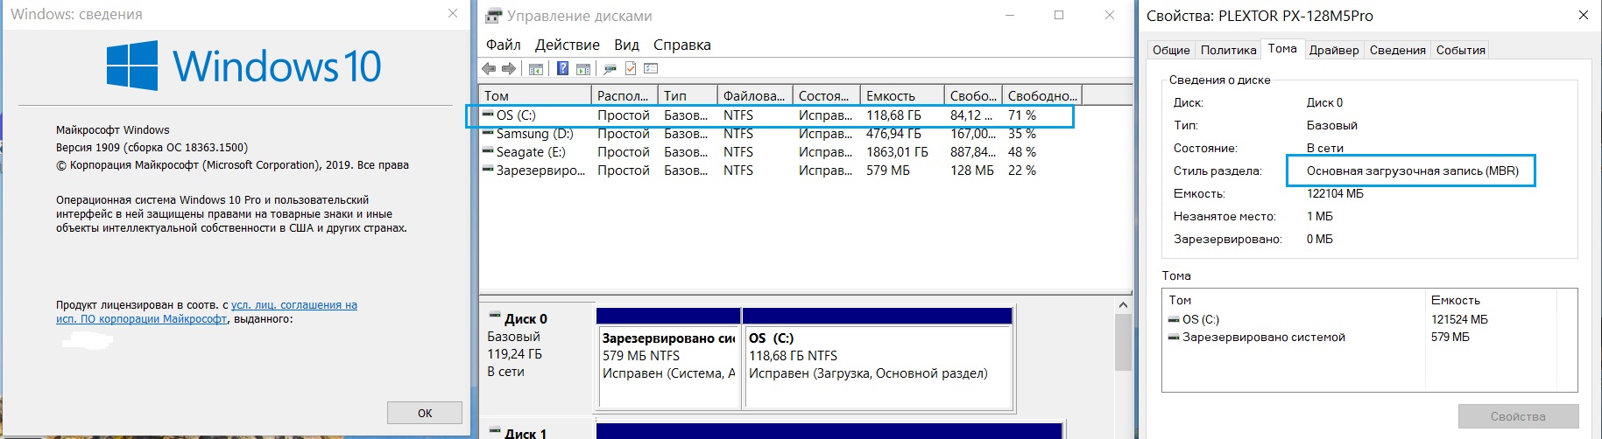
Task: Open the Действие menu
Action: tap(568, 45)
